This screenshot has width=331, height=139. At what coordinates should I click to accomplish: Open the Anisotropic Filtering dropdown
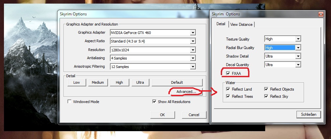pyautogui.click(x=153, y=67)
